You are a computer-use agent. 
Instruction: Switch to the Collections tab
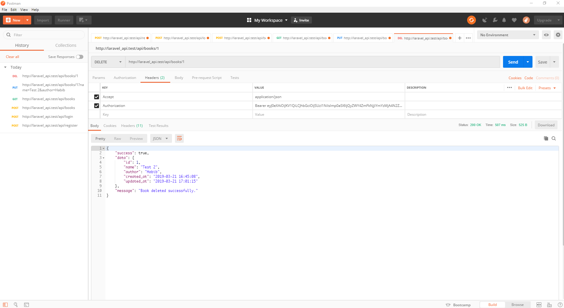(x=66, y=45)
